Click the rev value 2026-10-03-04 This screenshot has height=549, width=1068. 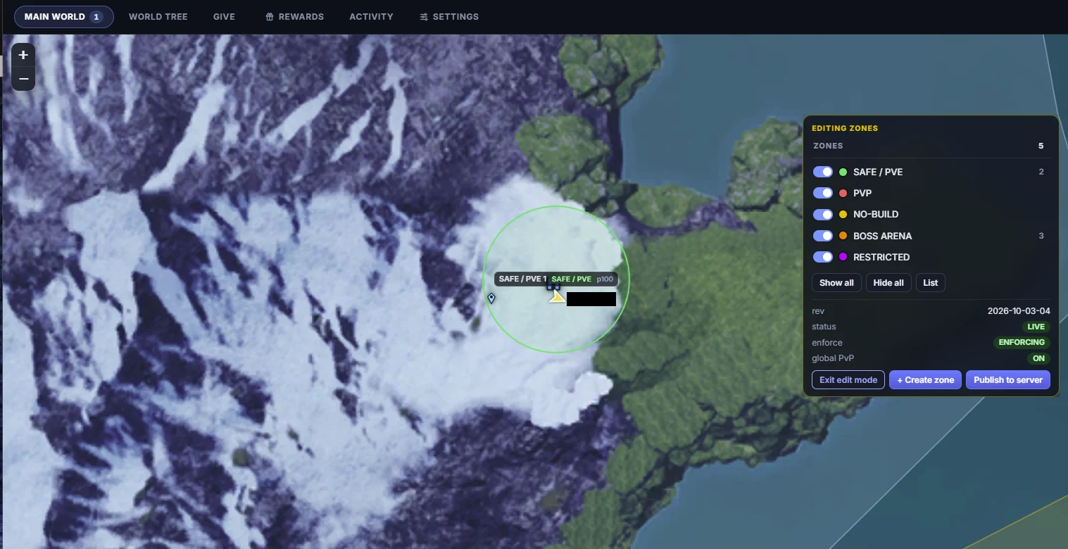(1019, 310)
